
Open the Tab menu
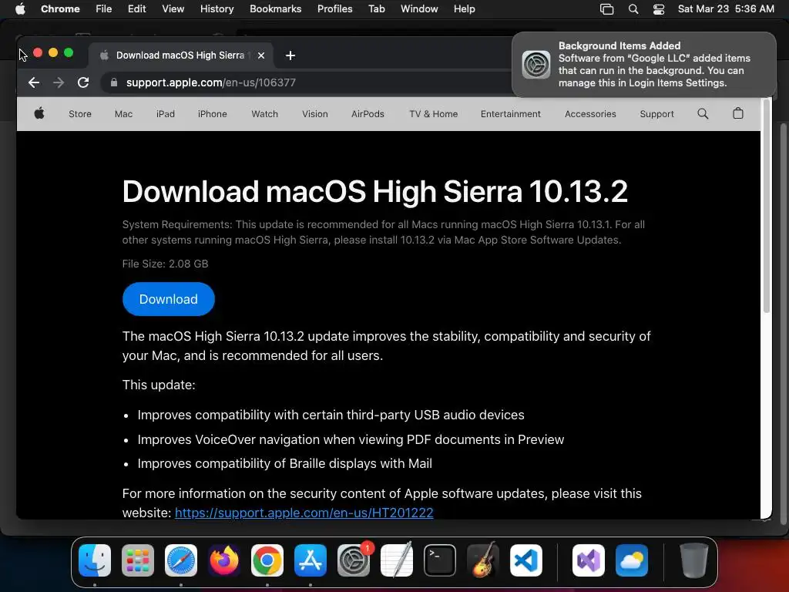pos(376,9)
